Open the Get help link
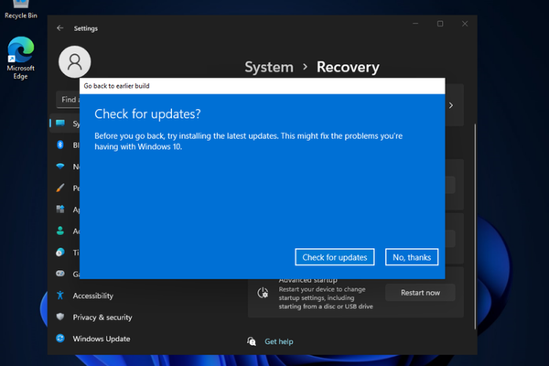Viewport: 549px width, 366px height. 278,341
